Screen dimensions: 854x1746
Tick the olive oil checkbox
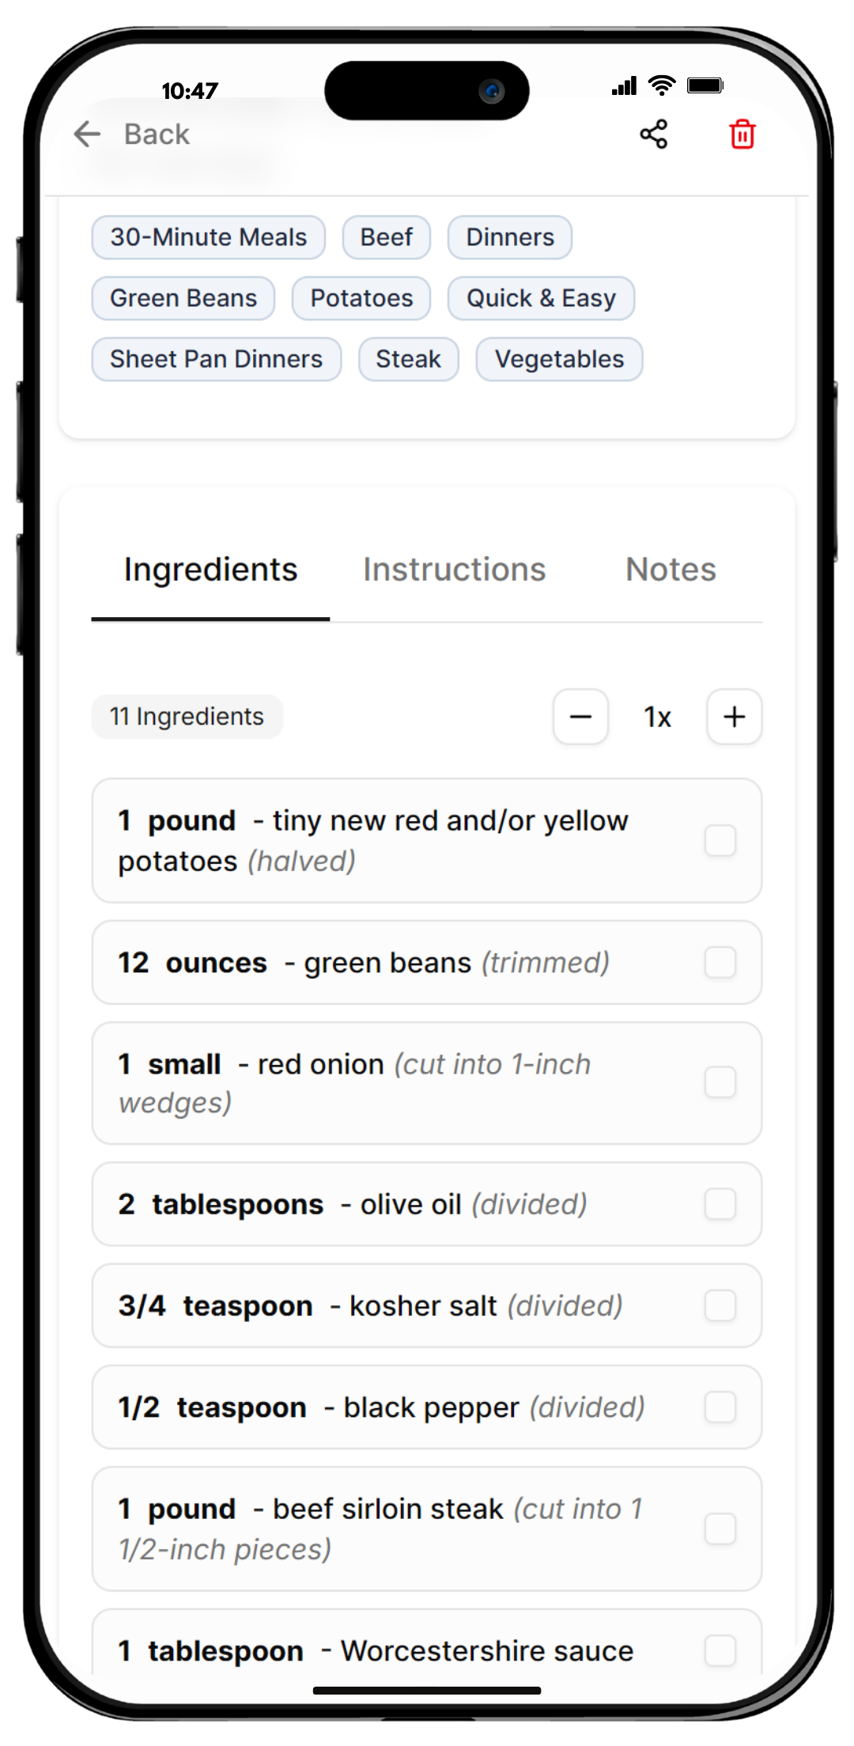pyautogui.click(x=720, y=1204)
